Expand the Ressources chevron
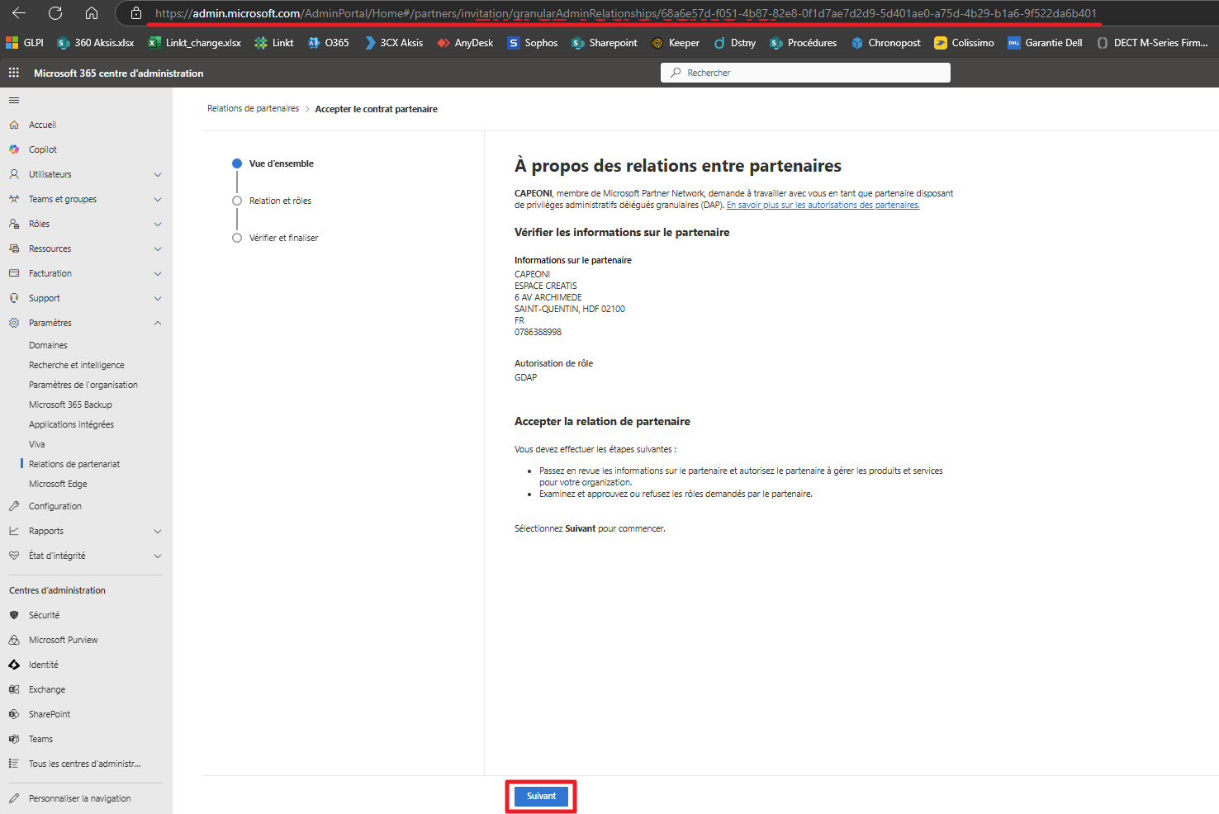 tap(158, 248)
